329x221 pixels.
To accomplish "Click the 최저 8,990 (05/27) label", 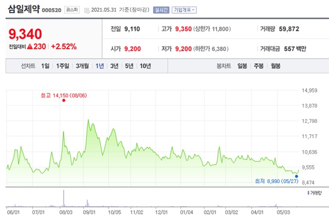I will [276, 181].
